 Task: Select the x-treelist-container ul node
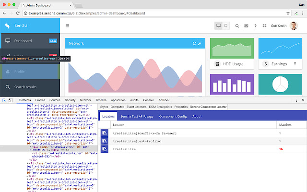click(x=65, y=155)
